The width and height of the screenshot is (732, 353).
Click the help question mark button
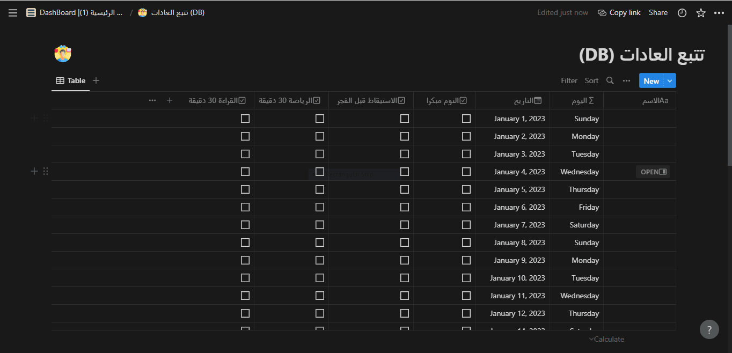[709, 330]
